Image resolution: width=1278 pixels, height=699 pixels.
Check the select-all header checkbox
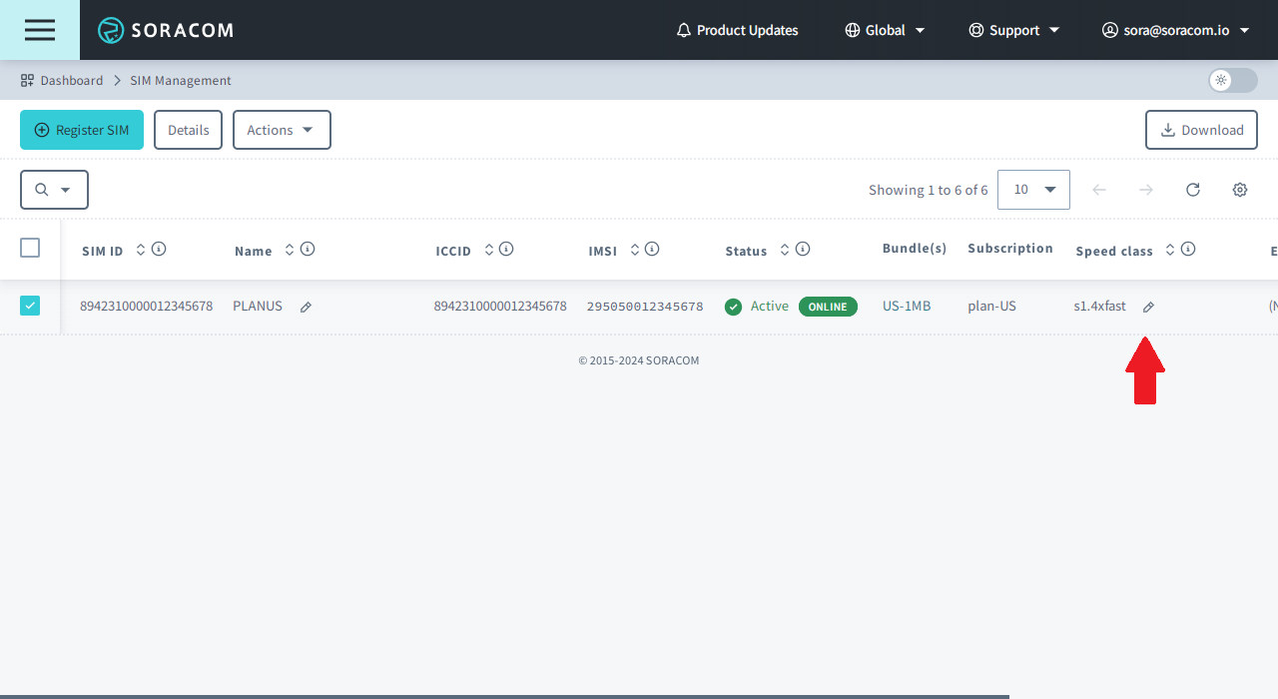coord(30,248)
